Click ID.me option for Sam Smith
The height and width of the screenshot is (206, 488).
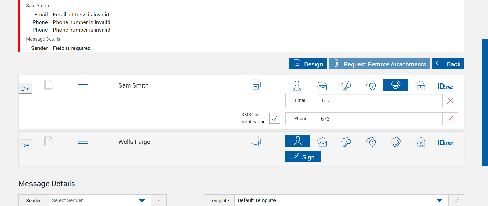pyautogui.click(x=445, y=86)
